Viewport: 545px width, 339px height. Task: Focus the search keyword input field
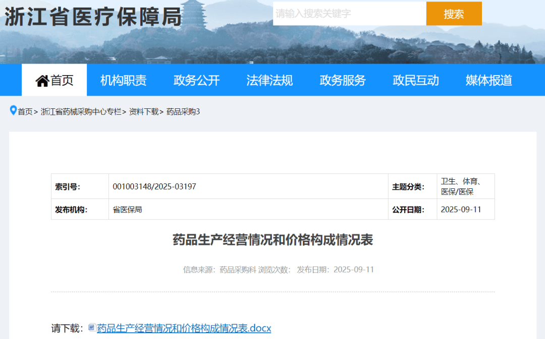tap(349, 14)
